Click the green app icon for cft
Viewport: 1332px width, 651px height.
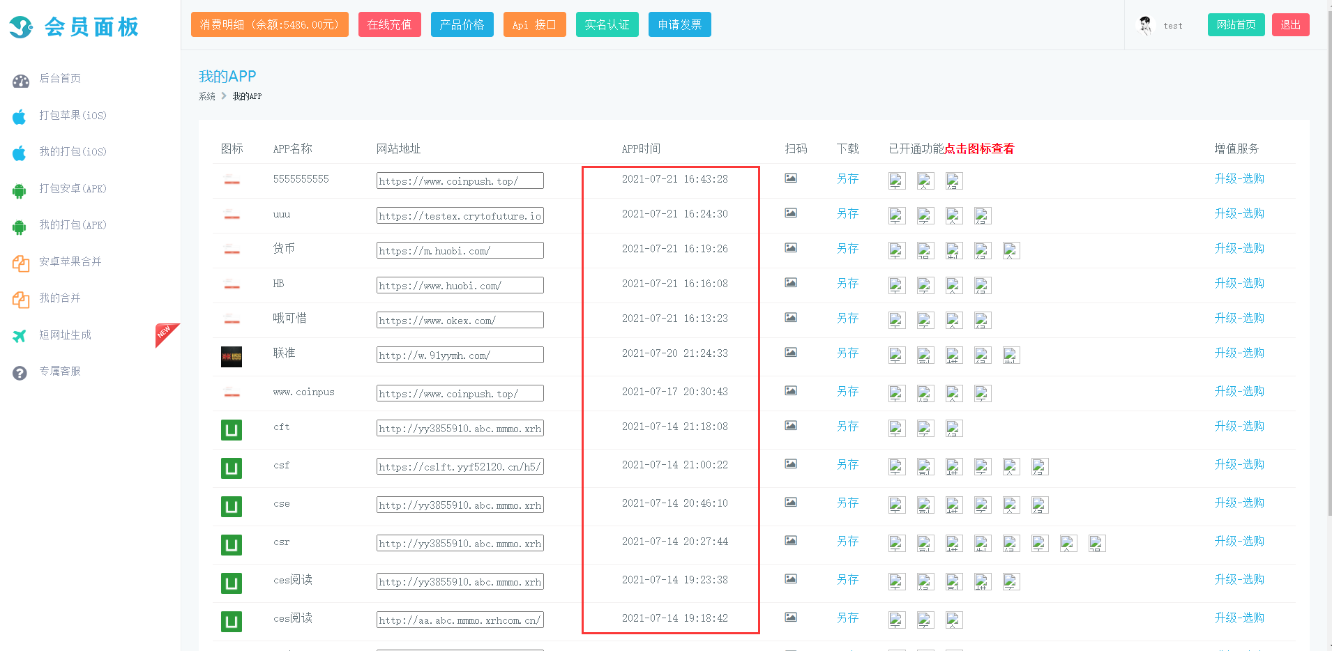[x=232, y=430]
